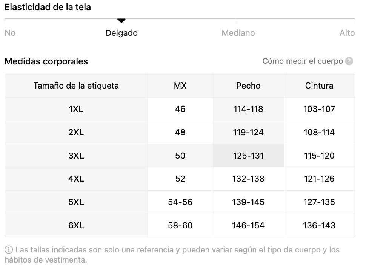Screen dimensions: 366x278
Task: Select the 1XL size row label
Action: pos(76,109)
